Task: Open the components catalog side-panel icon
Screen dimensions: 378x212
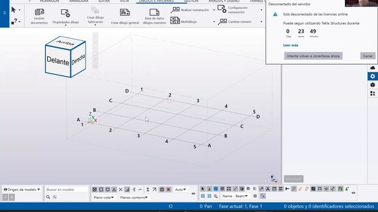Action: pyautogui.click(x=373, y=94)
